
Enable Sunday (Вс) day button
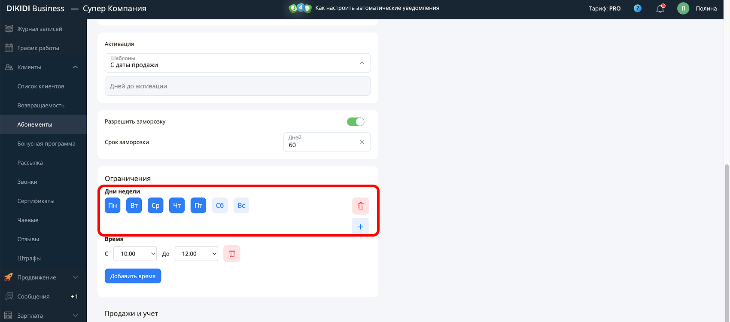(x=241, y=205)
